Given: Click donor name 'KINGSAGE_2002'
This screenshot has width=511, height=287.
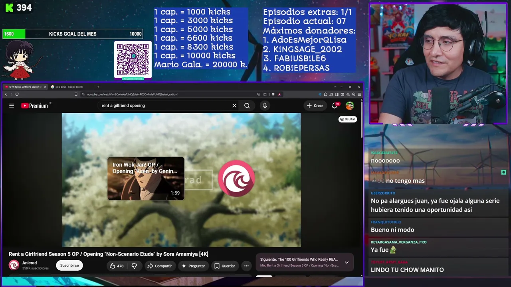Looking at the screenshot, I should point(307,49).
